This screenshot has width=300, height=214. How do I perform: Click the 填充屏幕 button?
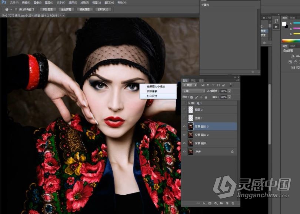[x=84, y=9]
